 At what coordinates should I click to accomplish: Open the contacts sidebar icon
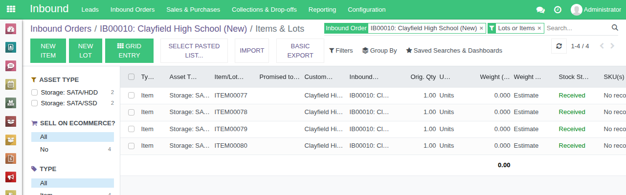click(11, 47)
